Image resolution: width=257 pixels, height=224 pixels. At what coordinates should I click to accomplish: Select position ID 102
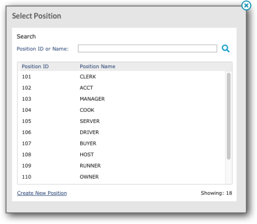click(x=26, y=88)
